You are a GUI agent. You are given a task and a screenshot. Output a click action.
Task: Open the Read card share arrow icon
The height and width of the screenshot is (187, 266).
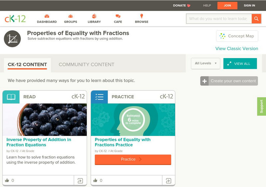click(x=80, y=181)
